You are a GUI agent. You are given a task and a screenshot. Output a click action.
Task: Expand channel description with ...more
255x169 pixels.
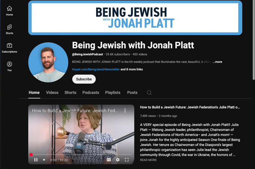tap(217, 62)
